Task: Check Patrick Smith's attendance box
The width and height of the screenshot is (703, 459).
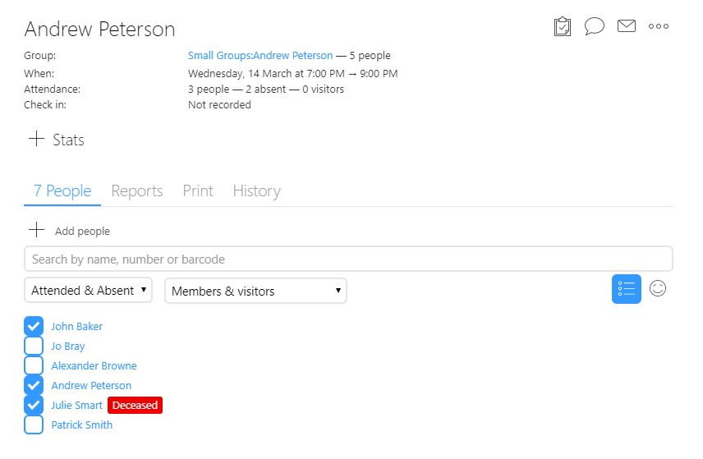Action: point(34,425)
